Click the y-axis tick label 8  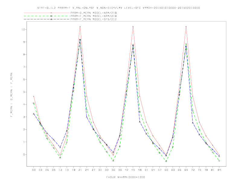pos(24,54)
